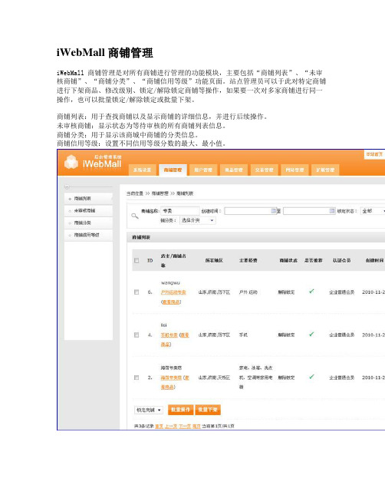Tick the select-all checkbox in table header

137,260
